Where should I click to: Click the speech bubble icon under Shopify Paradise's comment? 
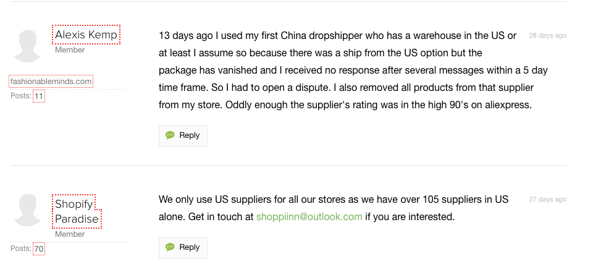click(170, 247)
